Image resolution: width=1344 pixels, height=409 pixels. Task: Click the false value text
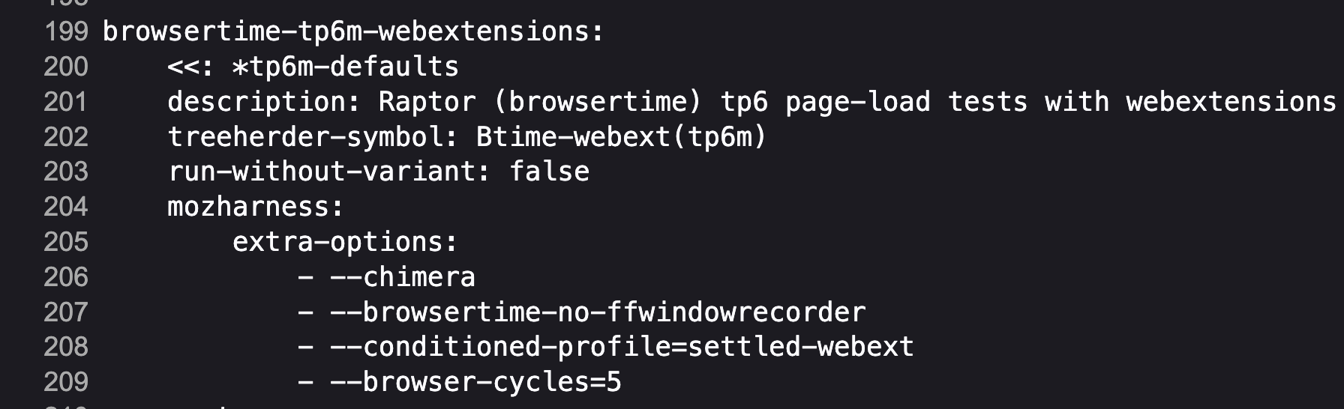pos(550,172)
